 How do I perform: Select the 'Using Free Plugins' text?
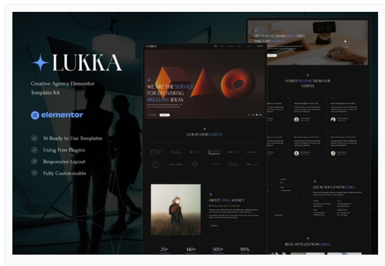pos(64,150)
